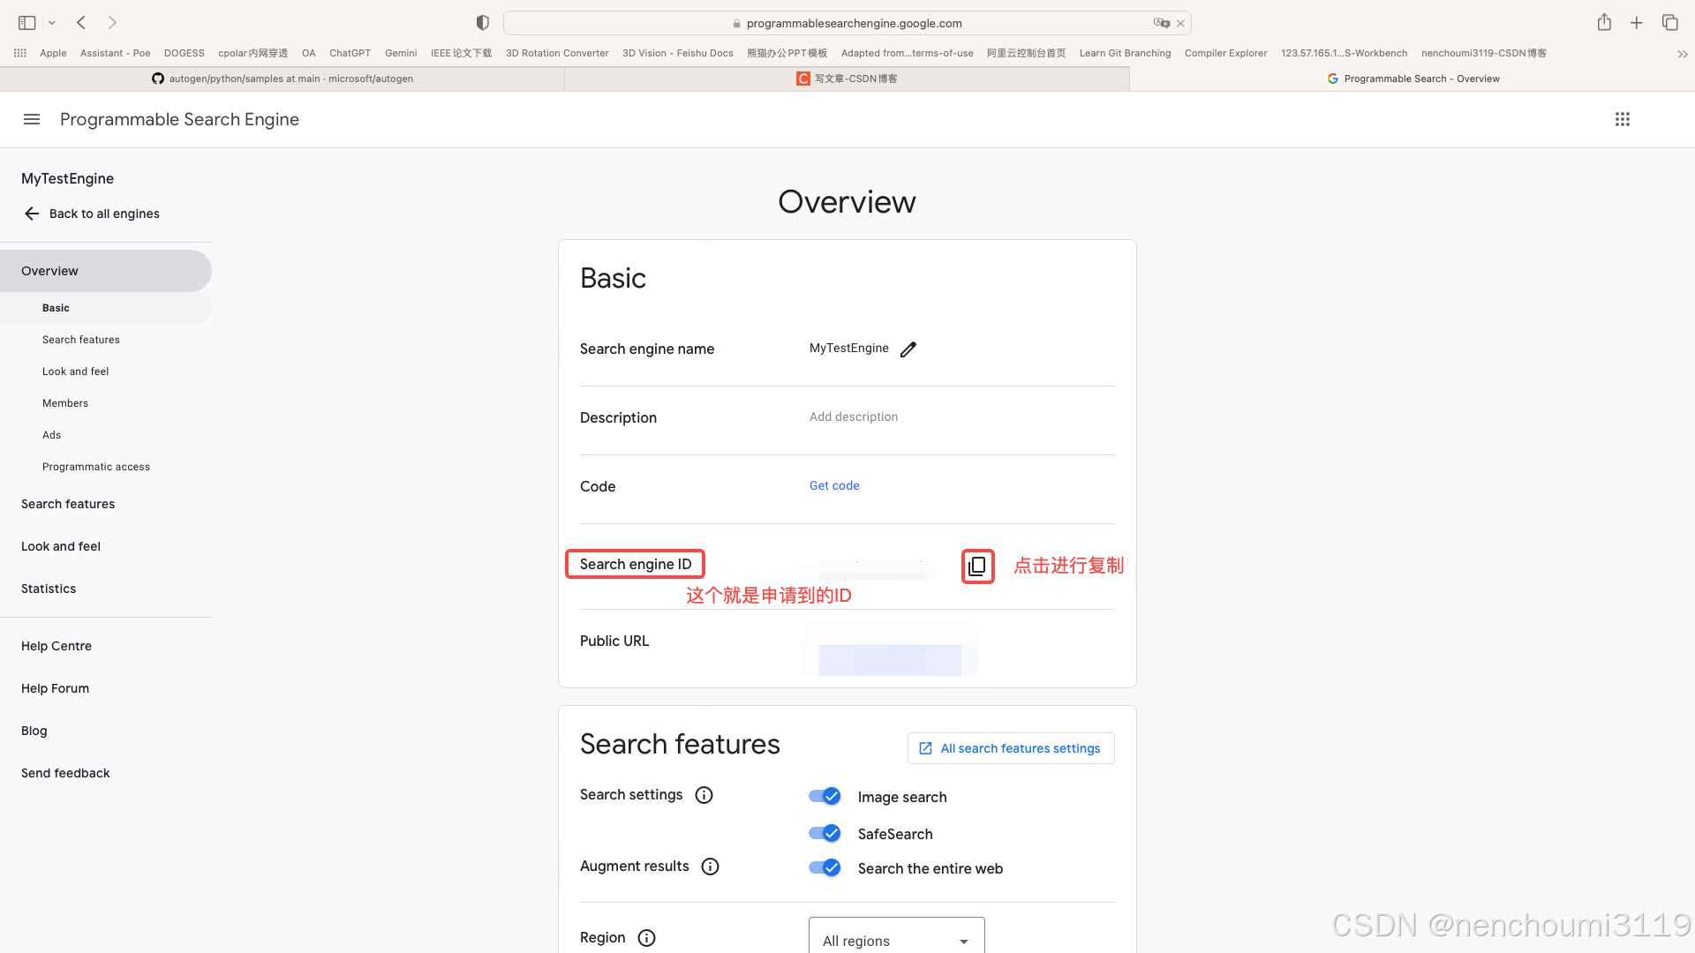Open the Google apps grid
Image resolution: width=1695 pixels, height=953 pixels.
tap(1622, 119)
